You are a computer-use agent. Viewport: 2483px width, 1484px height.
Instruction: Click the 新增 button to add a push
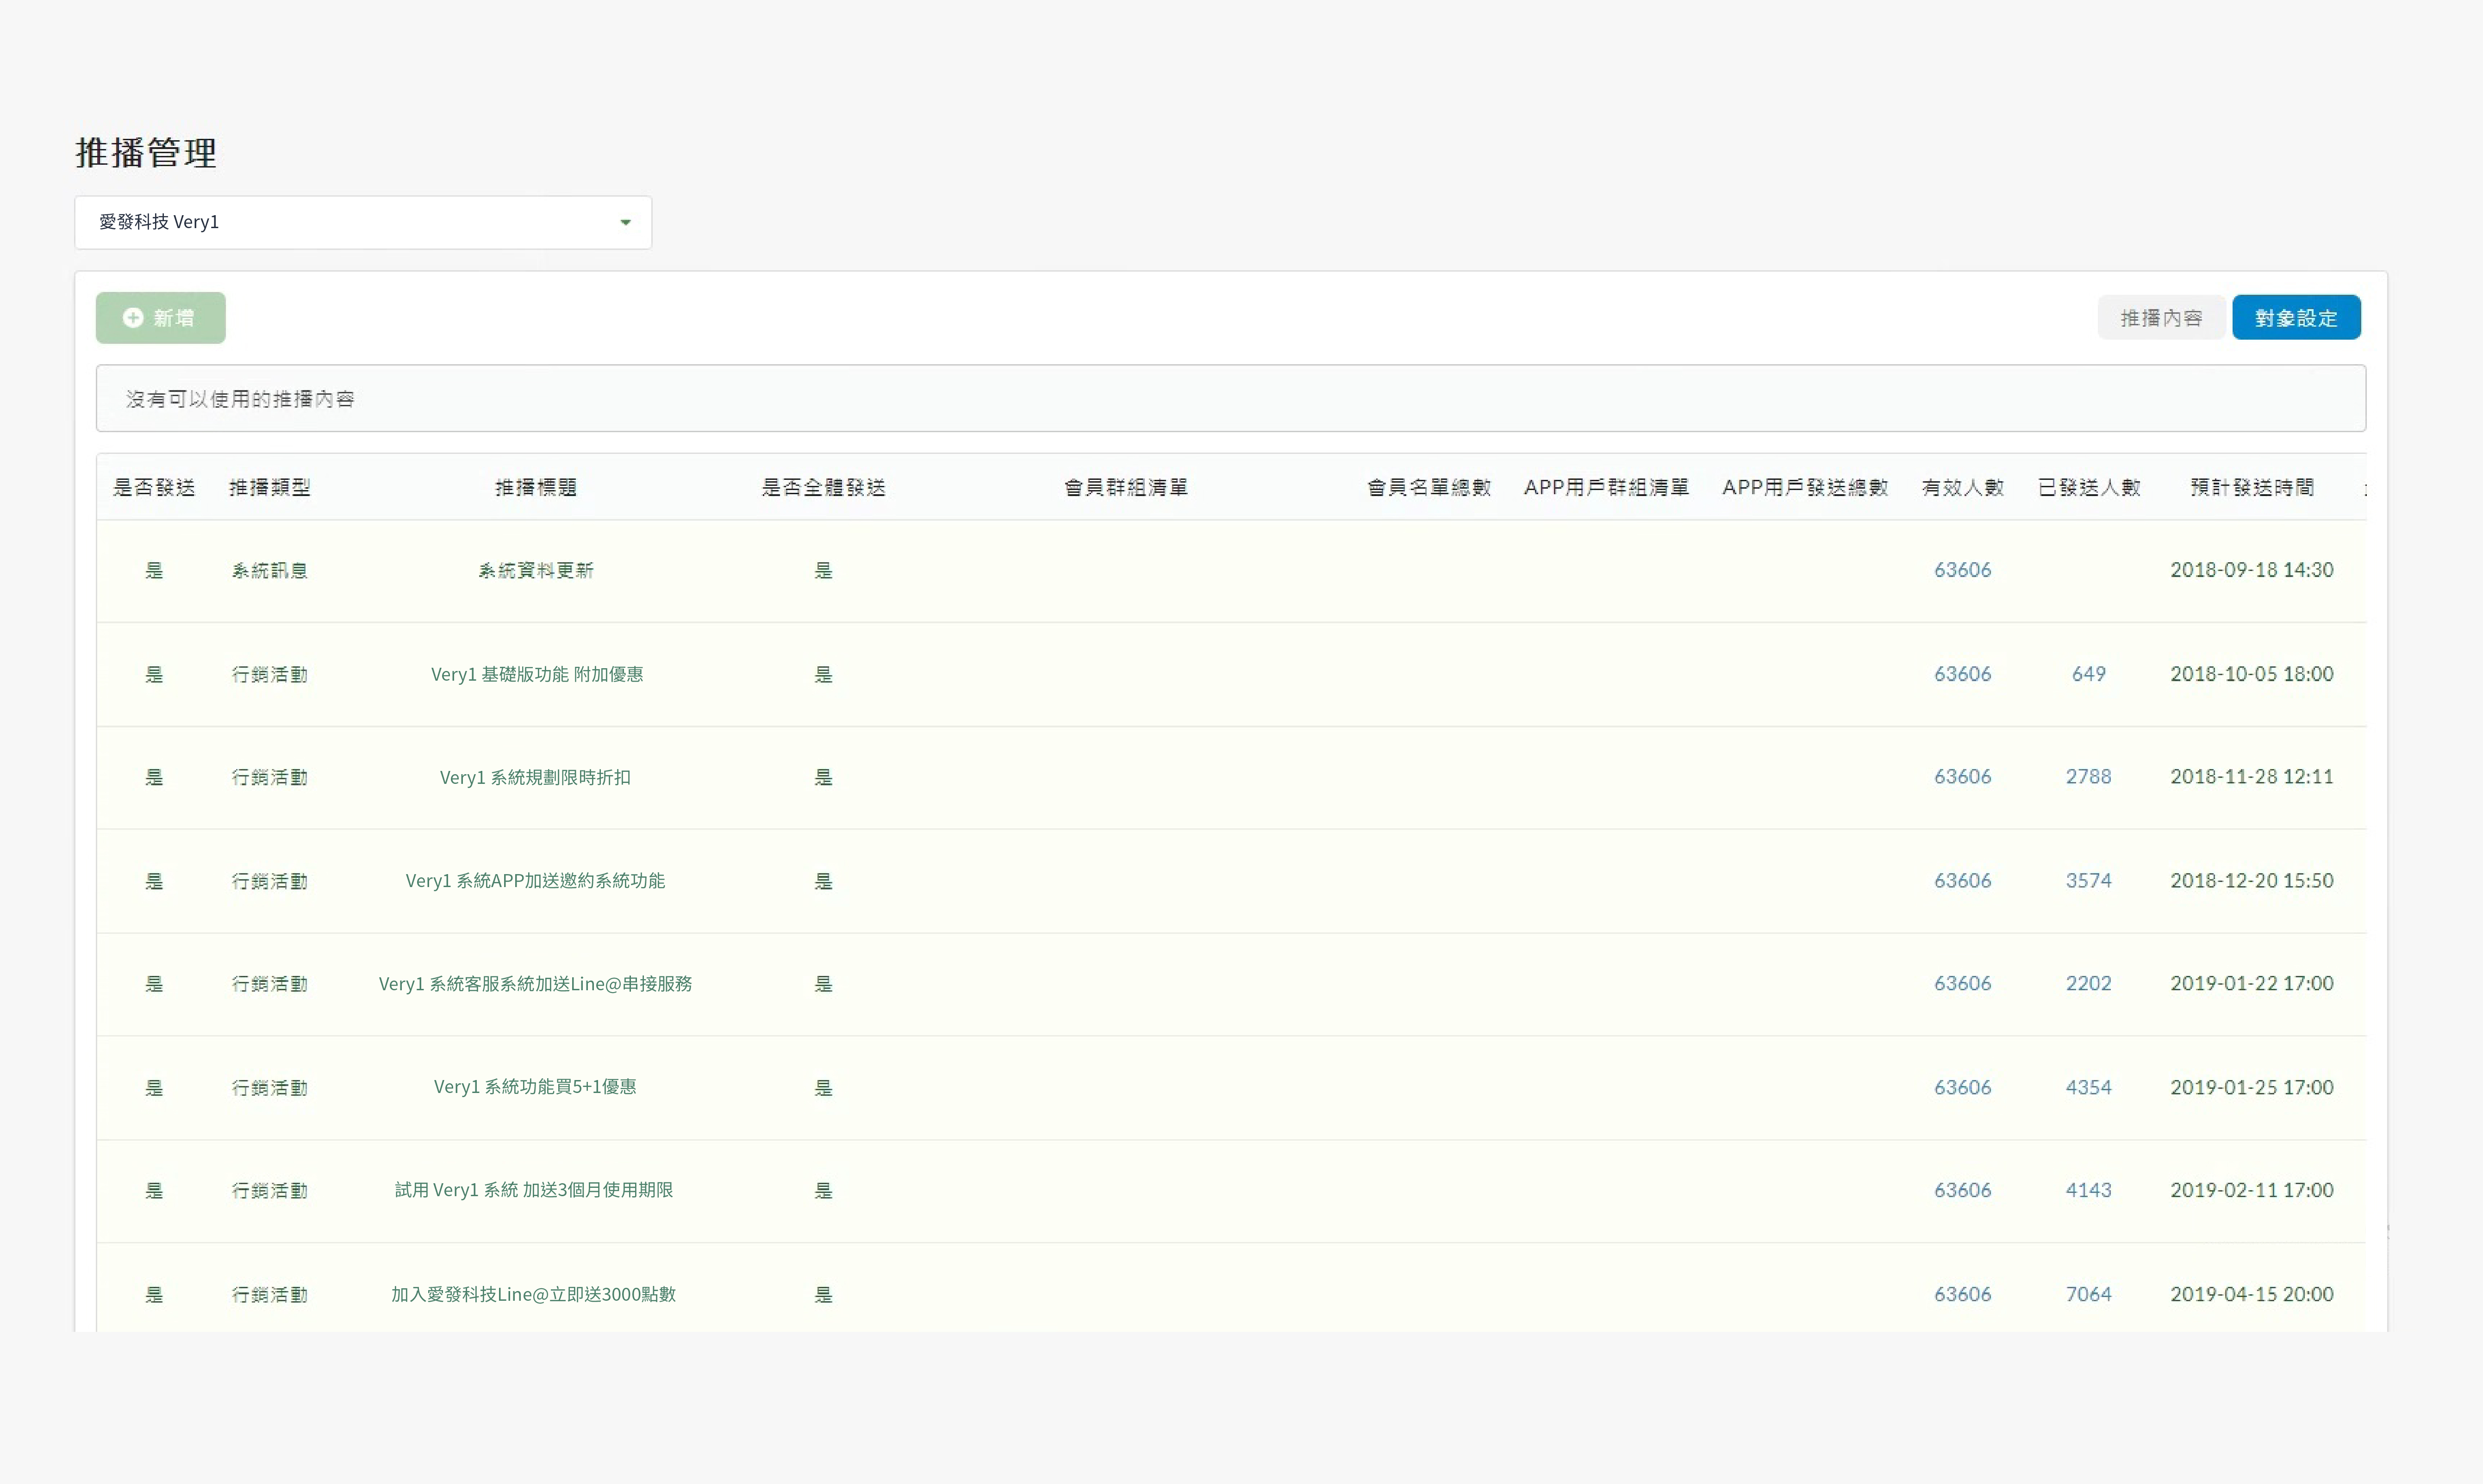(160, 317)
